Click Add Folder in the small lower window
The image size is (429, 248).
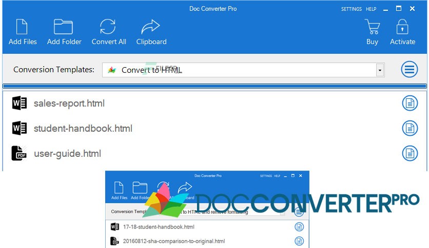click(x=140, y=191)
